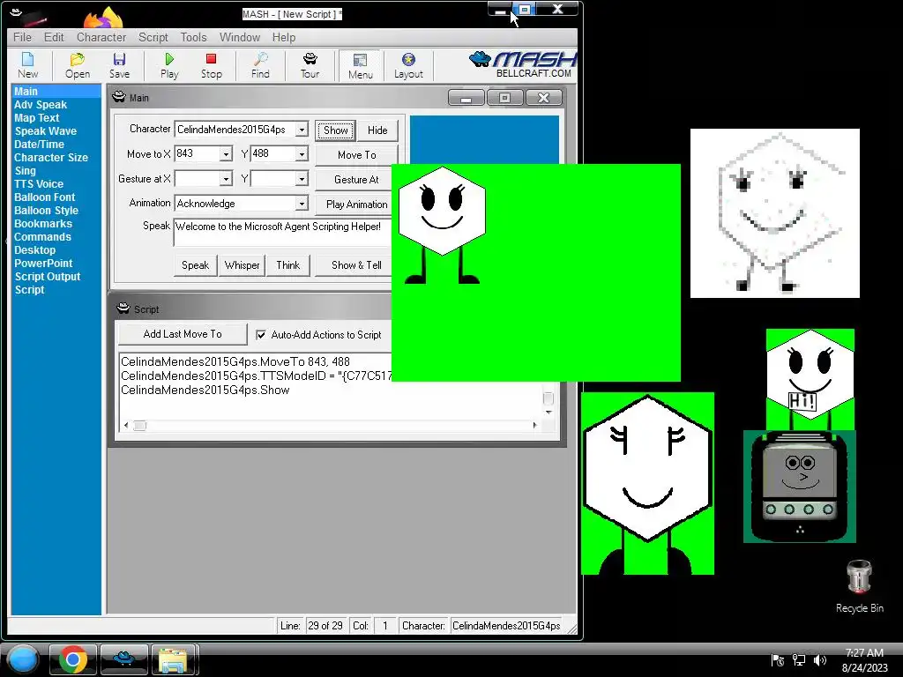Open the Help menu
The height and width of the screenshot is (677, 903).
(284, 37)
